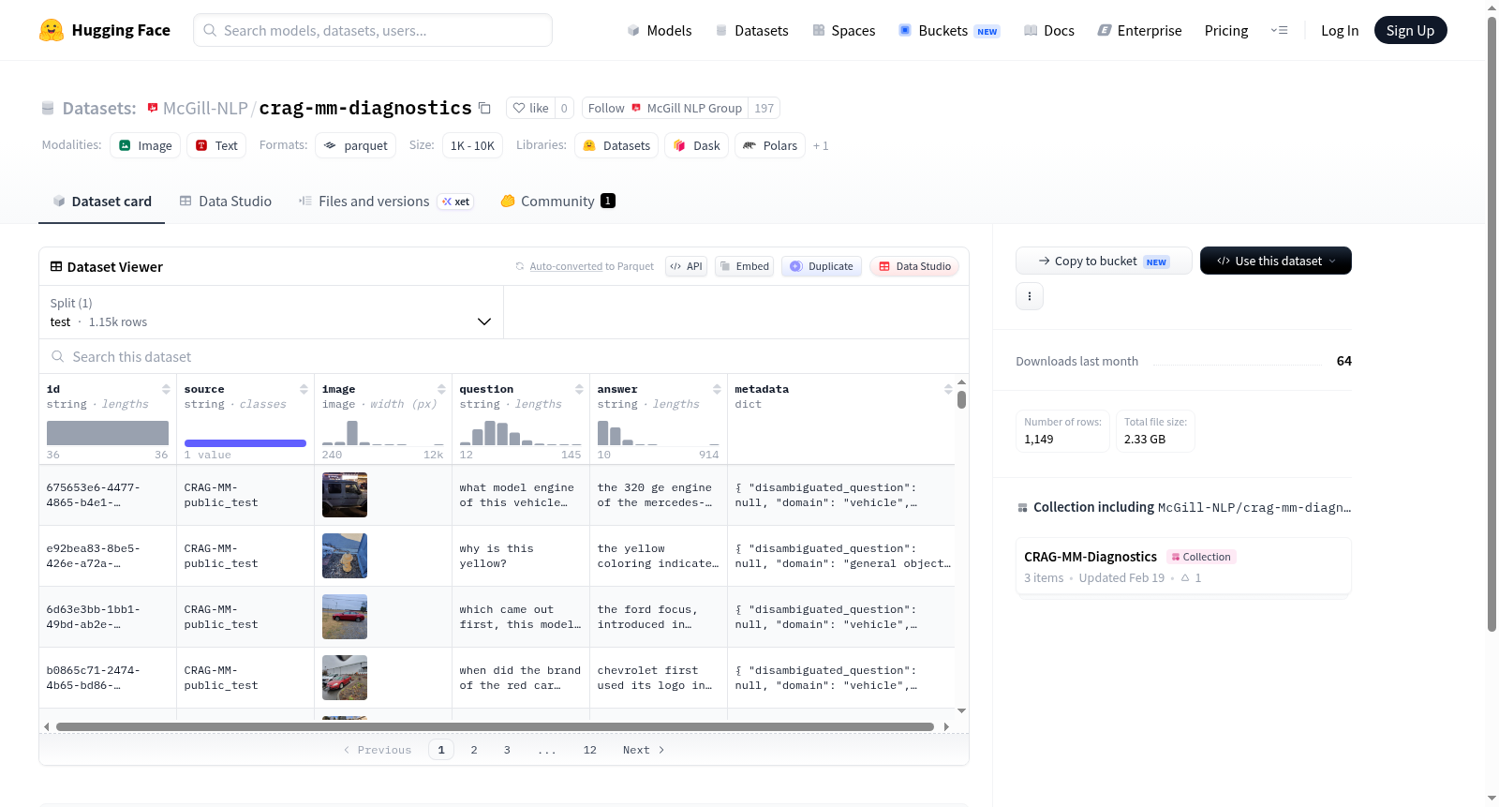Open the Use this dataset dropdown
Image resolution: width=1499 pixels, height=807 pixels.
1275,261
